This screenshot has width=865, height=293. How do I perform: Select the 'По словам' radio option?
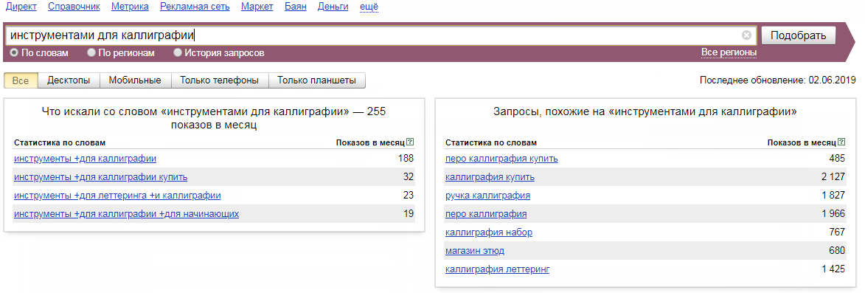14,53
